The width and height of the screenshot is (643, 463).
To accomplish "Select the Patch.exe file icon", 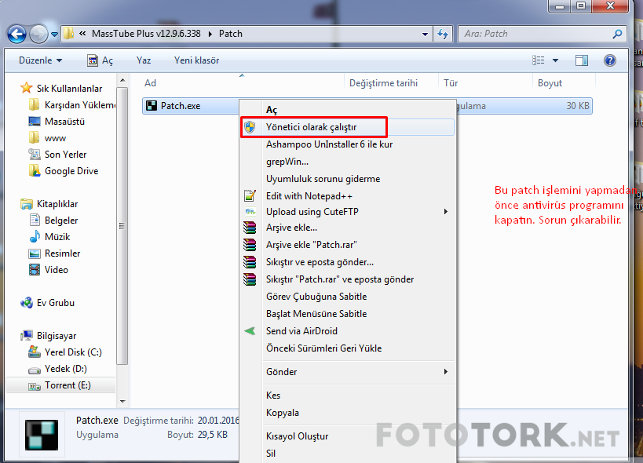I will 152,106.
